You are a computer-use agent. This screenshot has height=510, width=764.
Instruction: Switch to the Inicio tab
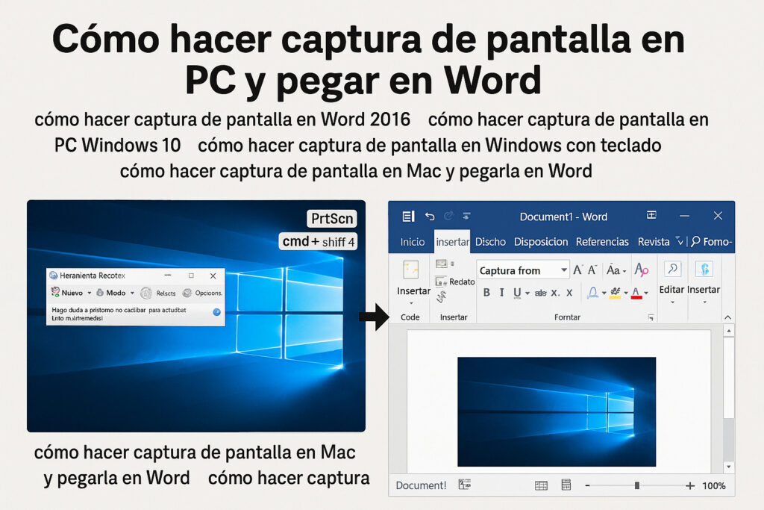[x=412, y=242]
